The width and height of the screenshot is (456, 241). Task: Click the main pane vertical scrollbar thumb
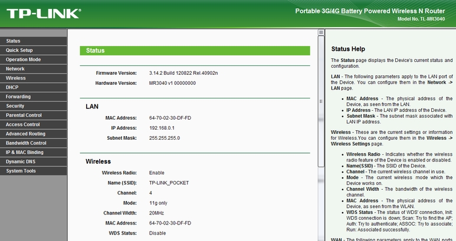(321, 101)
